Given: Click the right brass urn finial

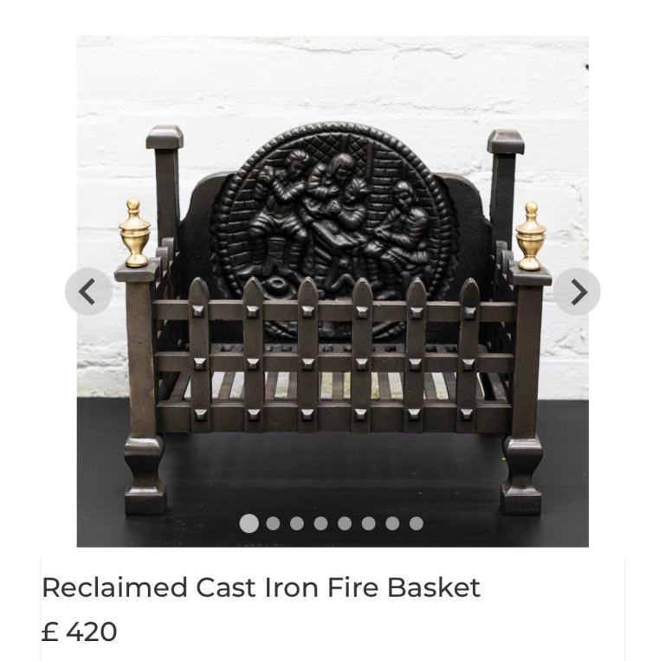Looking at the screenshot, I should tap(531, 236).
